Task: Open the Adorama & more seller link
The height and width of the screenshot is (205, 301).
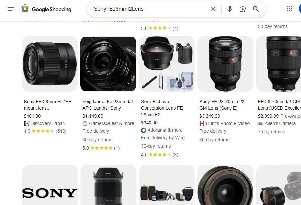Action: tap(162, 130)
